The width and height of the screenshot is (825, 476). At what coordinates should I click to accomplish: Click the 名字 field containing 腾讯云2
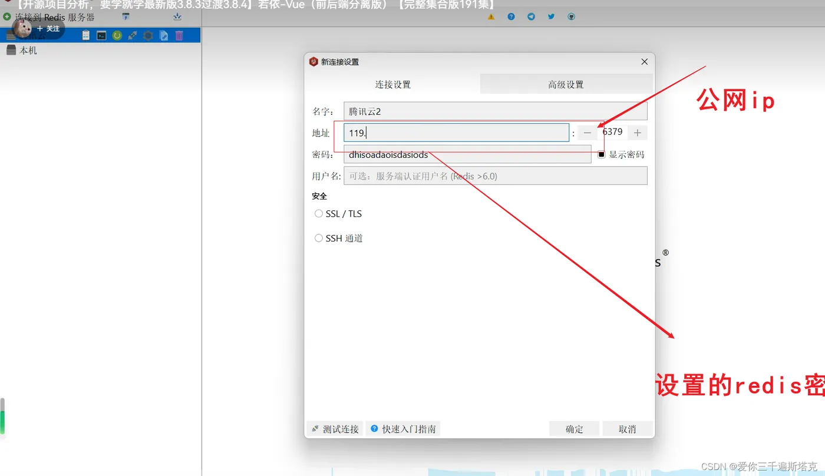pyautogui.click(x=496, y=111)
